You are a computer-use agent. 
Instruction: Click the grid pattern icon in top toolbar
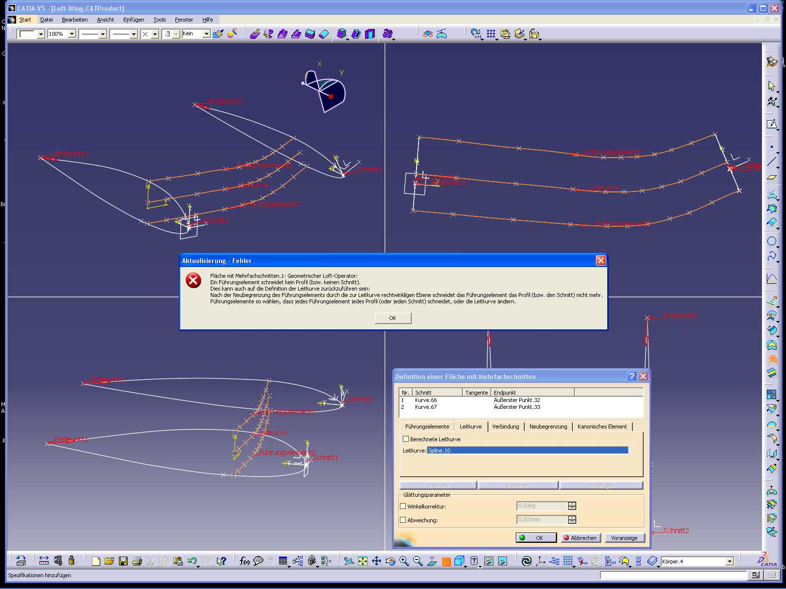491,33
